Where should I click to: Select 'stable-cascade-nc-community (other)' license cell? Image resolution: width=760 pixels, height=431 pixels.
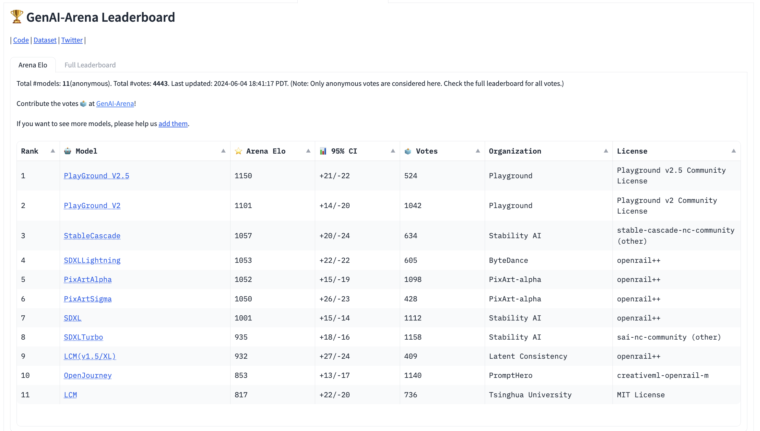click(677, 236)
